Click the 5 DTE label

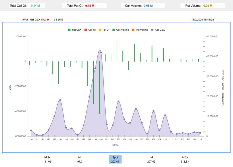(x=60, y=20)
